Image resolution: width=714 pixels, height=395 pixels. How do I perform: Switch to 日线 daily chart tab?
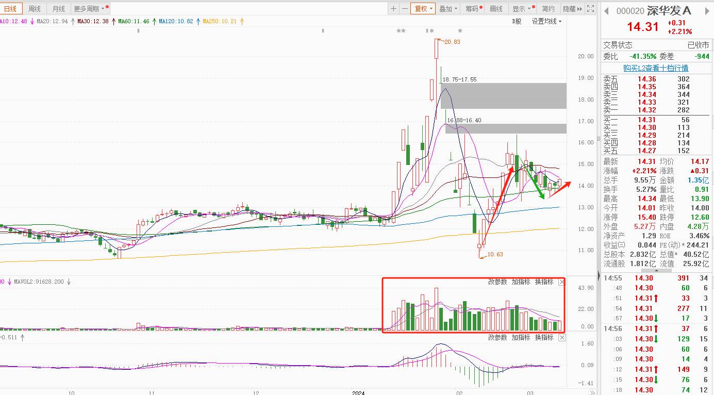point(10,9)
